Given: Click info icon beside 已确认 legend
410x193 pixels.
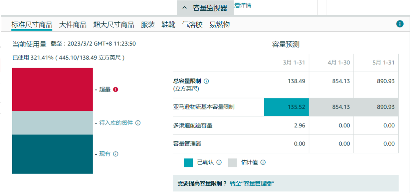Looking at the screenshot, I should pos(219,163).
